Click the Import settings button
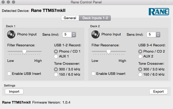Image resolution: width=173 pixels, height=109 pixels. point(14,91)
